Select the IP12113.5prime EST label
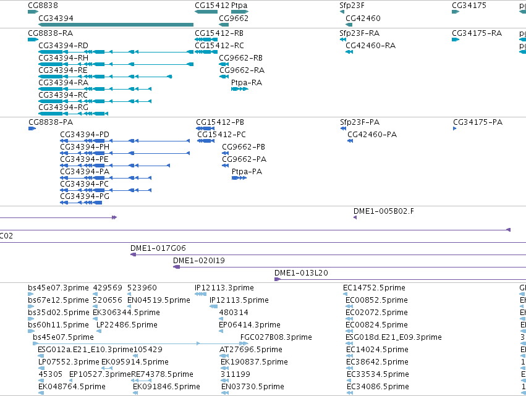The image size is (526, 396). coord(239,300)
